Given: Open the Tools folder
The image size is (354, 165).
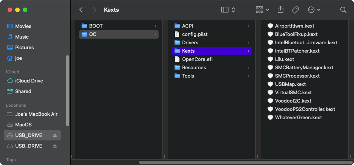Looking at the screenshot, I should coord(212,76).
